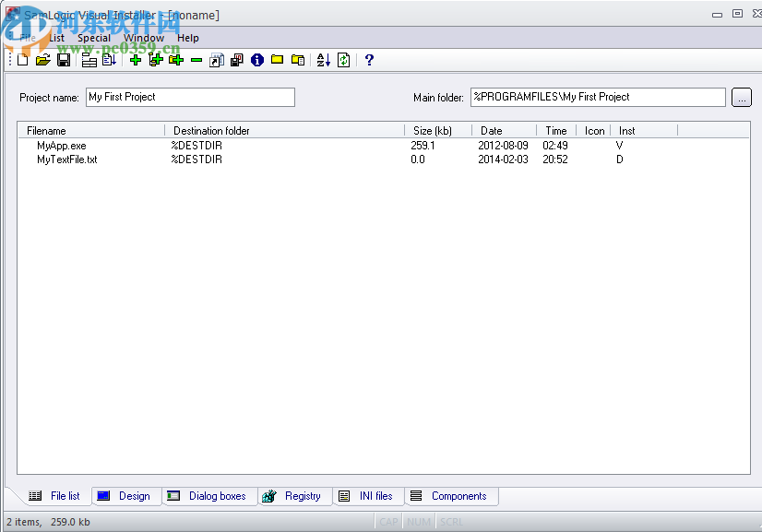The width and height of the screenshot is (762, 532).
Task: View file information using the blue info icon
Action: click(x=257, y=60)
